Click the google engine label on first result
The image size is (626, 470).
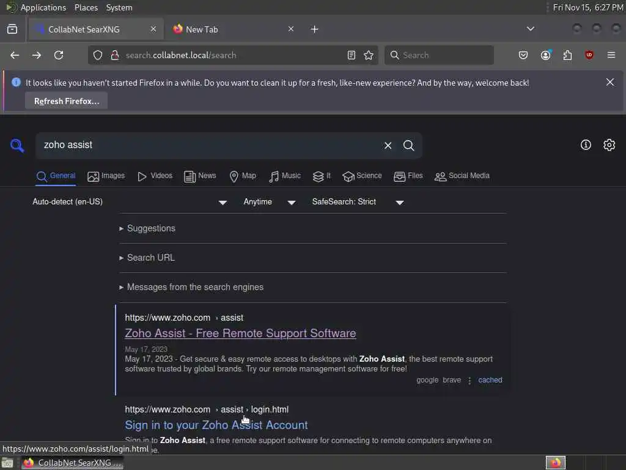[427, 380]
